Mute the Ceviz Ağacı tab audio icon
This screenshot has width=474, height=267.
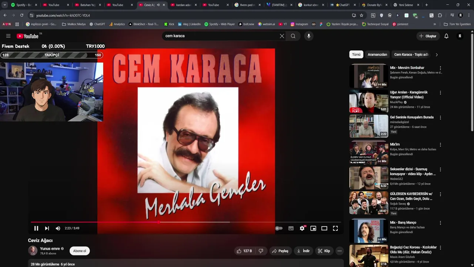tap(158, 5)
